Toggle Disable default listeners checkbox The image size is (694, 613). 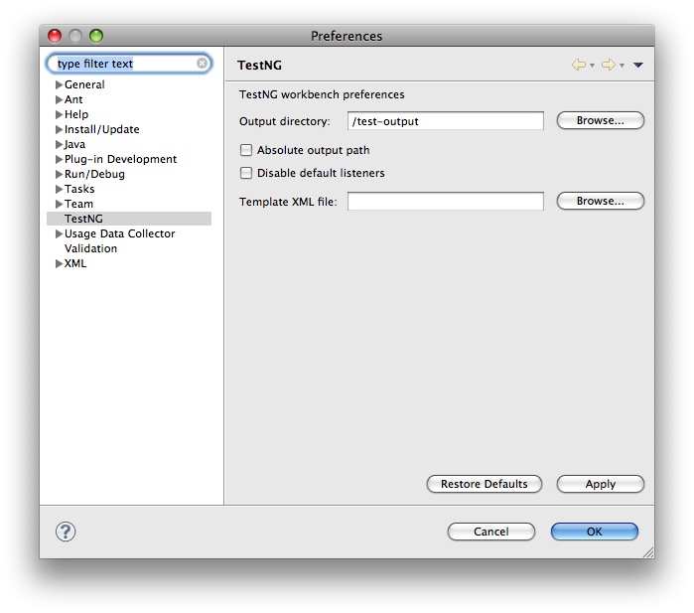pos(246,173)
